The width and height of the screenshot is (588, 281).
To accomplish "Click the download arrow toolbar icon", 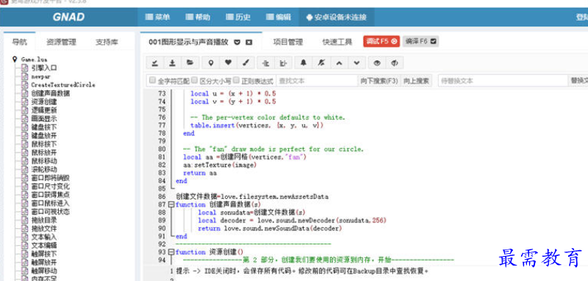I will (172, 63).
